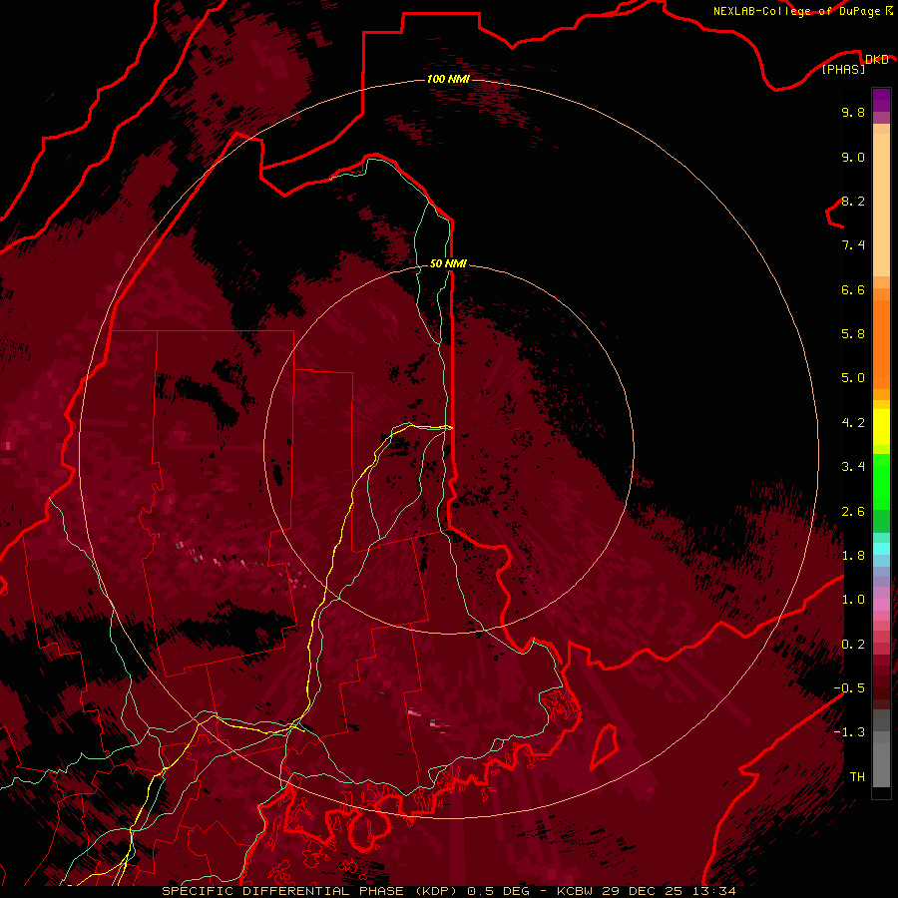This screenshot has height=898, width=898.
Task: Click the 1.0 legend value
Action: [853, 600]
